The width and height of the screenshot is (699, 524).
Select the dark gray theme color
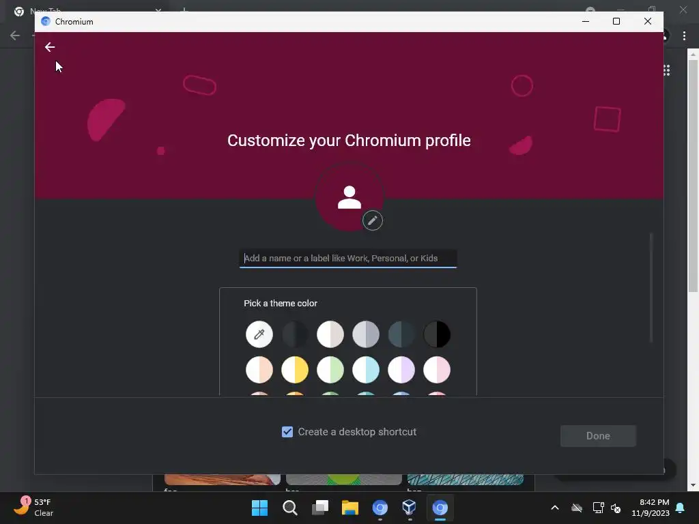(x=295, y=334)
